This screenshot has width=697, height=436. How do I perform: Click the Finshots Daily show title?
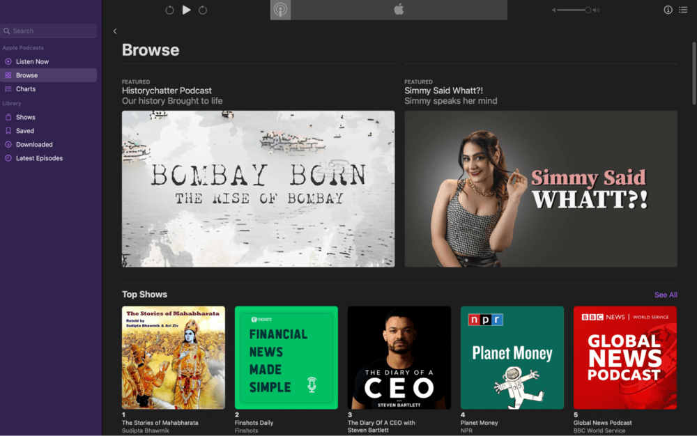point(254,423)
